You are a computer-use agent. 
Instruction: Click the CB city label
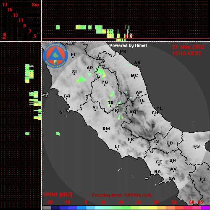(x=170, y=143)
